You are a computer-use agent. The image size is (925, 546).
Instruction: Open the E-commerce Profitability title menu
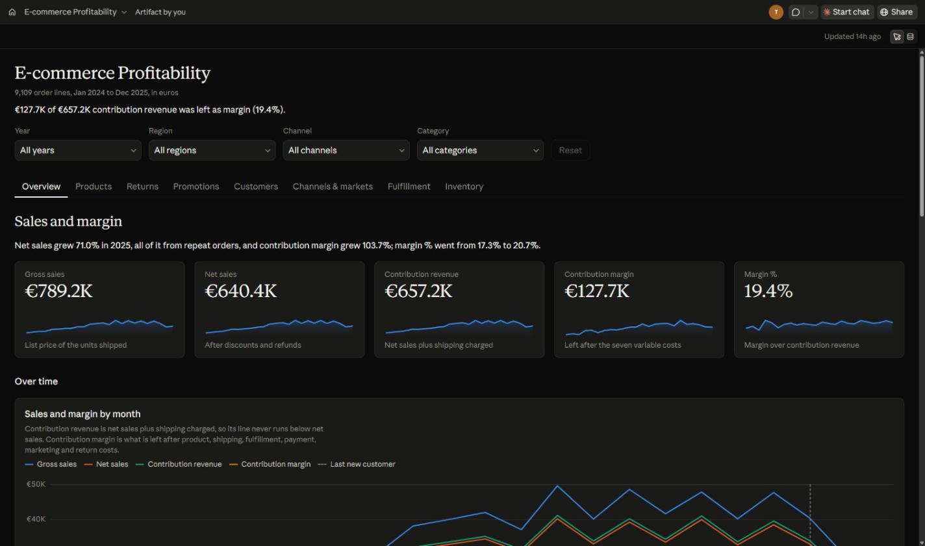pos(75,12)
